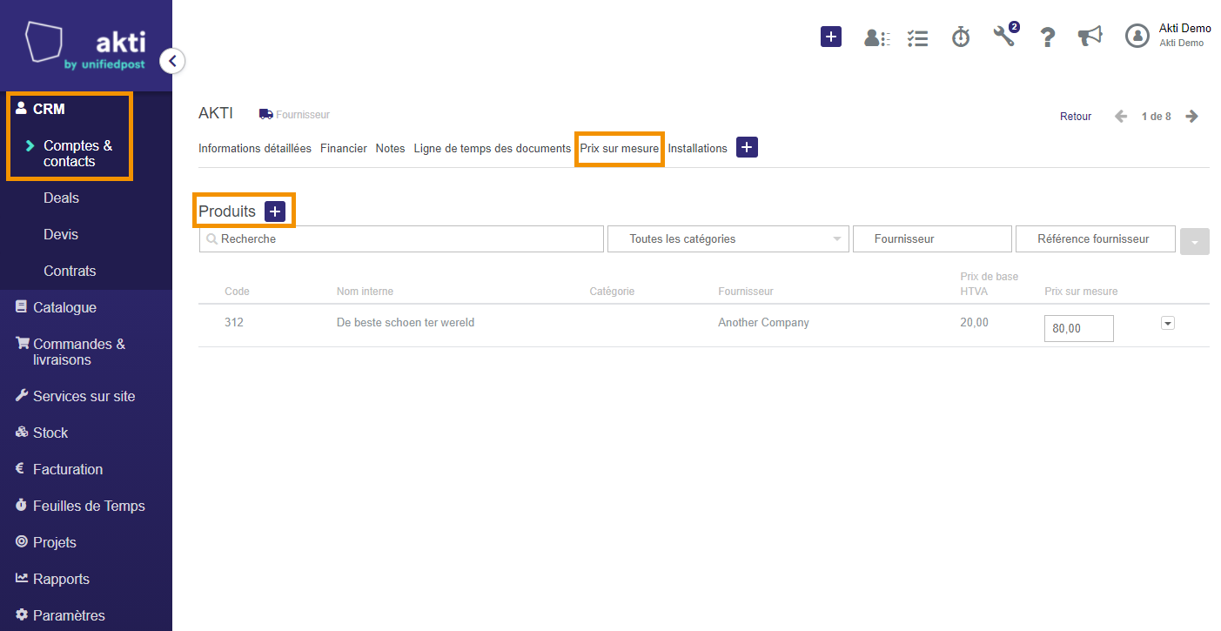Open Commandes & livraisons menu
This screenshot has width=1221, height=631.
79,352
